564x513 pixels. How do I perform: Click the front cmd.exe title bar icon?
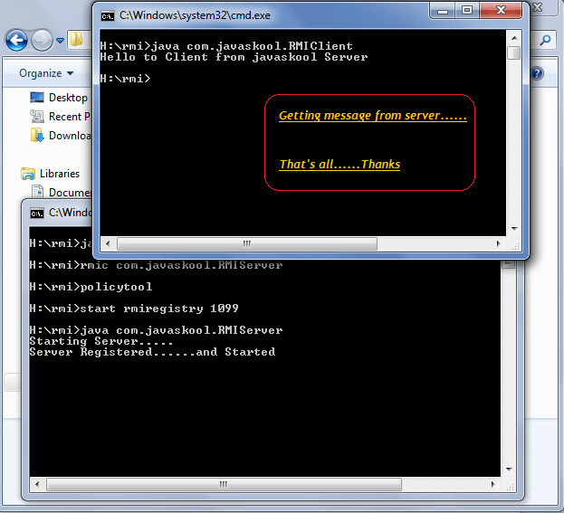click(x=108, y=15)
